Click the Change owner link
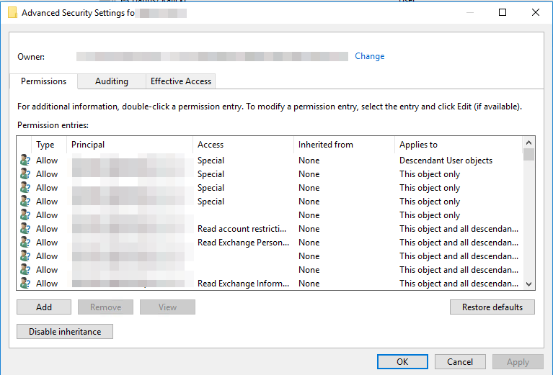Screen dimensions: 553x375 point(370,56)
